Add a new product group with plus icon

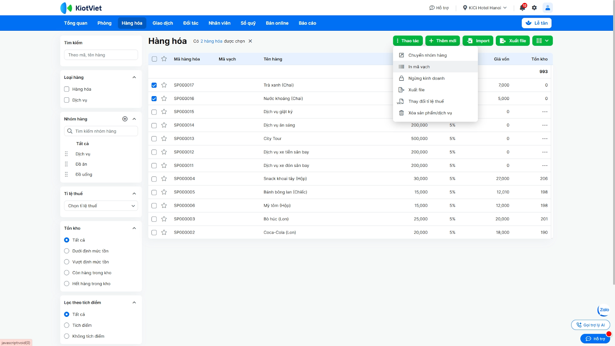click(125, 119)
